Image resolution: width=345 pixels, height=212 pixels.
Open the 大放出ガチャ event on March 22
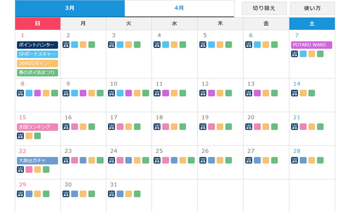37,161
